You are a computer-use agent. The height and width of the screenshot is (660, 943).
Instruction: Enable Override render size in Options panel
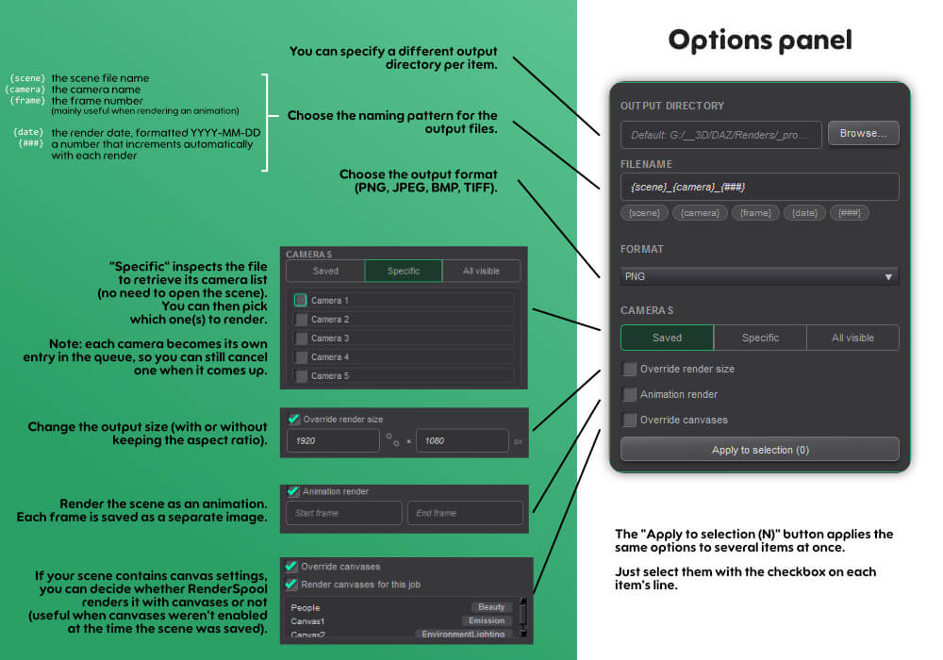(x=630, y=369)
